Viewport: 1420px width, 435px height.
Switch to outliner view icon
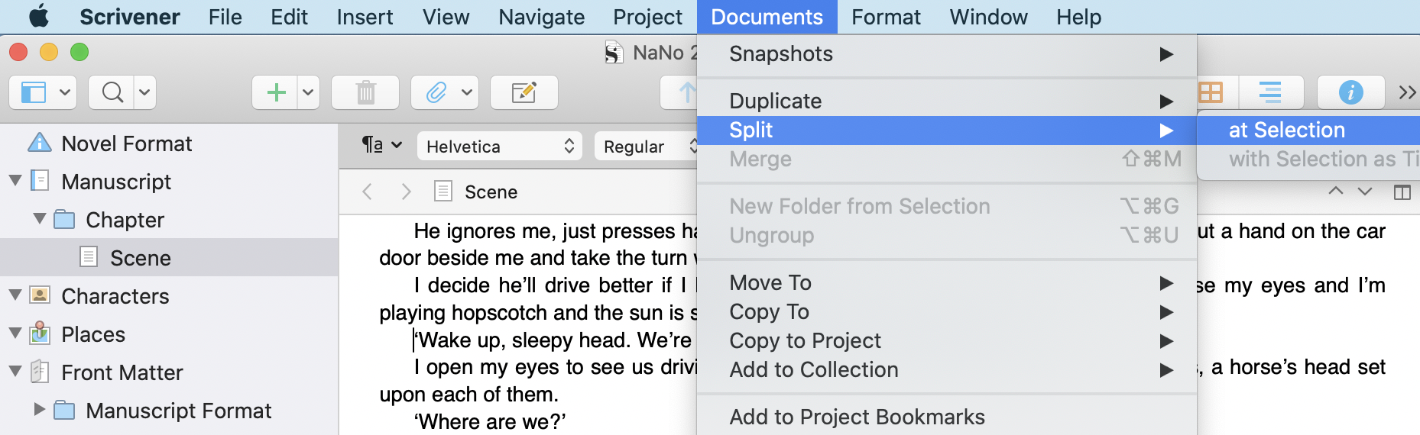pyautogui.click(x=1269, y=93)
